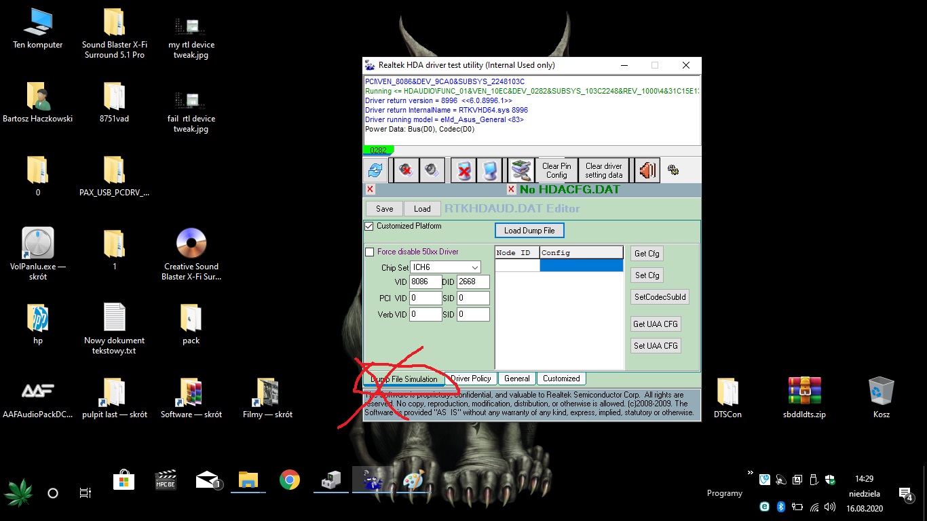The width and height of the screenshot is (927, 521).
Task: Select Ten komputer desktop icon
Action: 38,28
